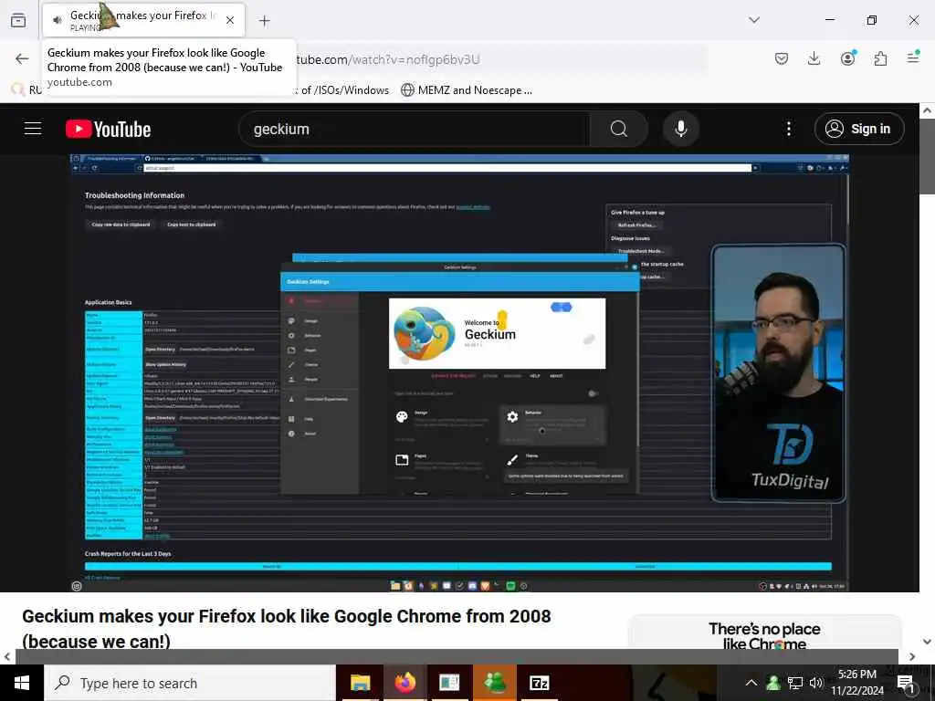The height and width of the screenshot is (701, 935).
Task: Click the horizontal scrollbar right arrow
Action: click(x=912, y=656)
